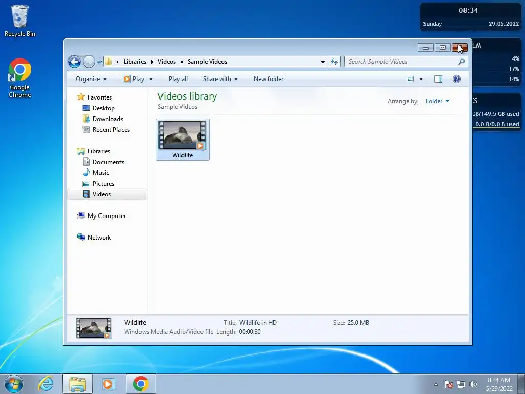Click the Title value Wildlife in HD
The image size is (525, 394).
pos(258,323)
